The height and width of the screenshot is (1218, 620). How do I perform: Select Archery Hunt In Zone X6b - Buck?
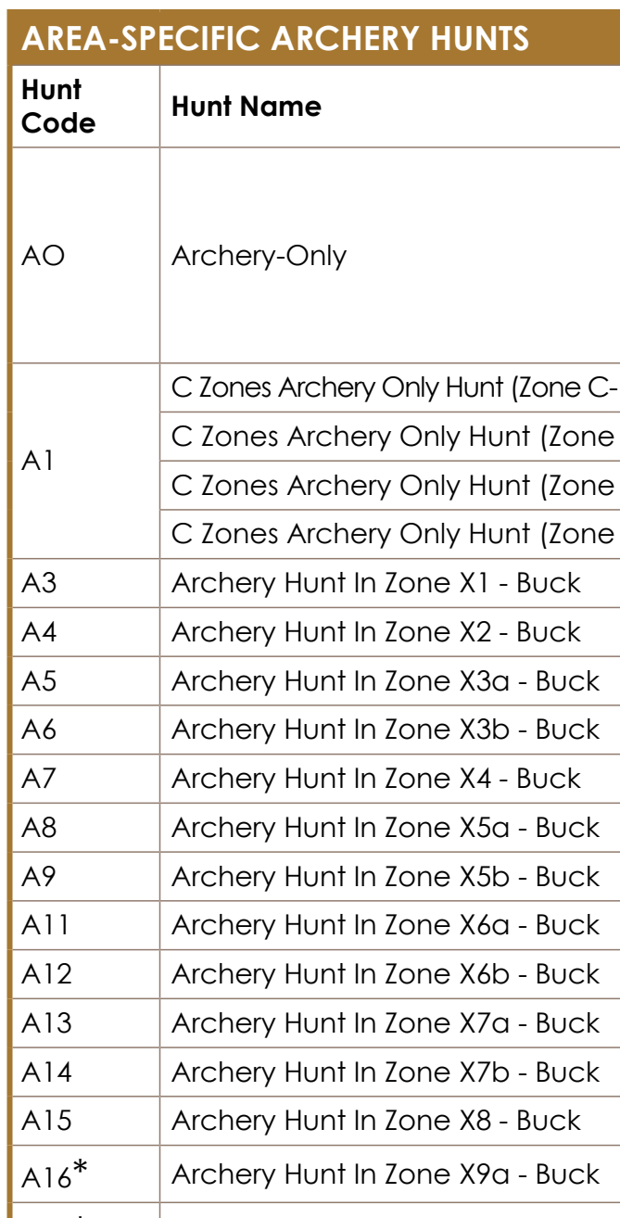[386, 974]
